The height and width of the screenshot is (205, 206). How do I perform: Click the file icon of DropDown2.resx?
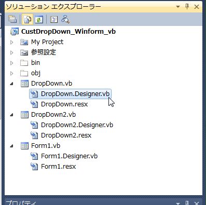click(x=34, y=135)
